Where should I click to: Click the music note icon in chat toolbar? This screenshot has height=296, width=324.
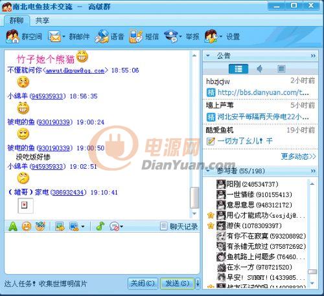[x=100, y=226]
